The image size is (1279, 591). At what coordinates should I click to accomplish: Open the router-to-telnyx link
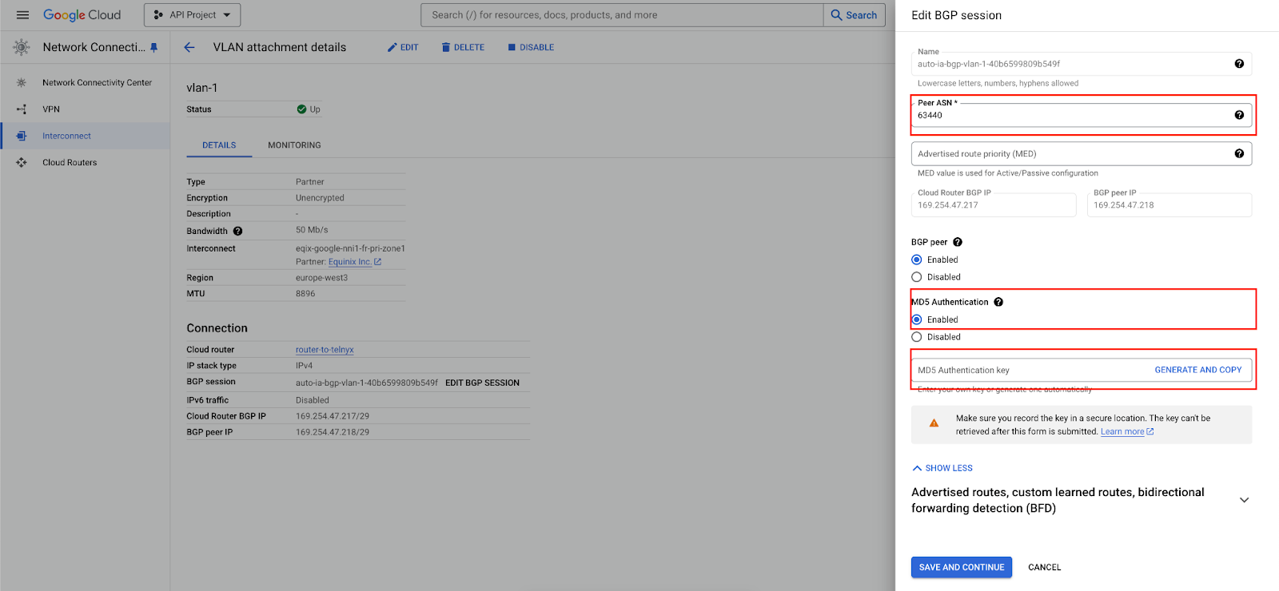point(325,350)
